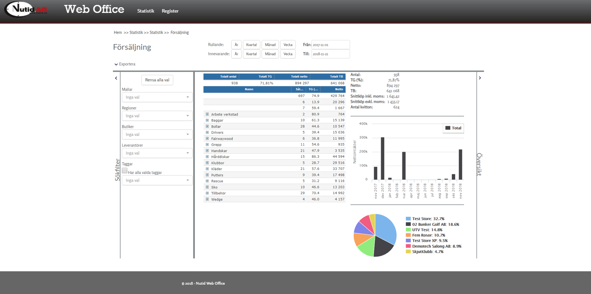Click the Från date input field
Viewport: 591px width, 294px height.
tap(330, 45)
